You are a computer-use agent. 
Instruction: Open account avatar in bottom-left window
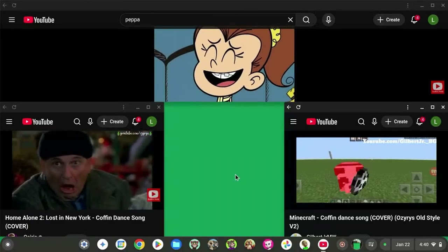coord(151,122)
